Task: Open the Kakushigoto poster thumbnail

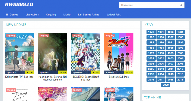Action: pyautogui.click(x=19, y=54)
